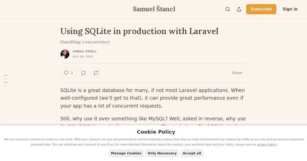
Task: Open the search magnifier icon
Action: (x=228, y=9)
